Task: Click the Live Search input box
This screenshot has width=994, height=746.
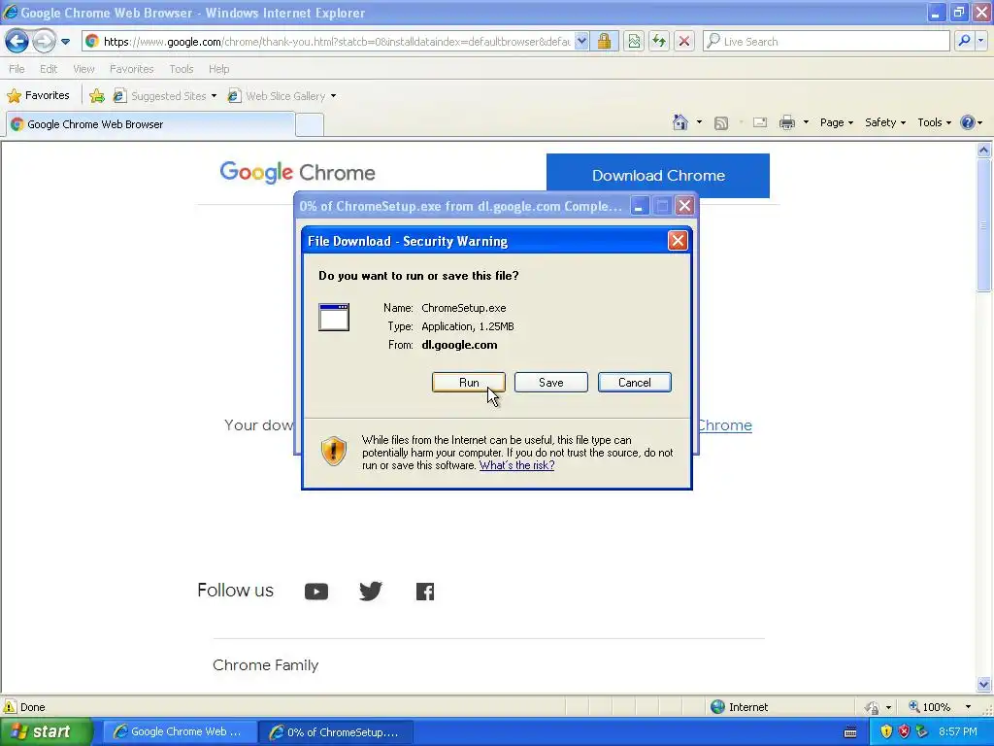Action: [x=826, y=41]
